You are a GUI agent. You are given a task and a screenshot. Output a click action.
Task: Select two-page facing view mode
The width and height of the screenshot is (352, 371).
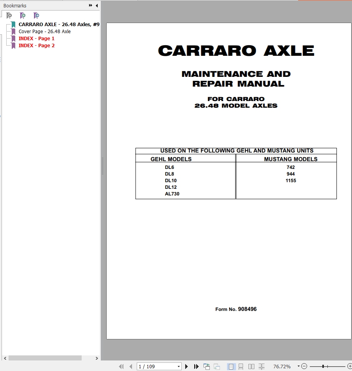point(251,366)
